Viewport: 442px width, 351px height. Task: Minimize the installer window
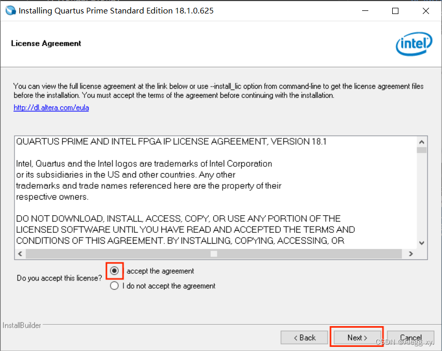tap(365, 11)
